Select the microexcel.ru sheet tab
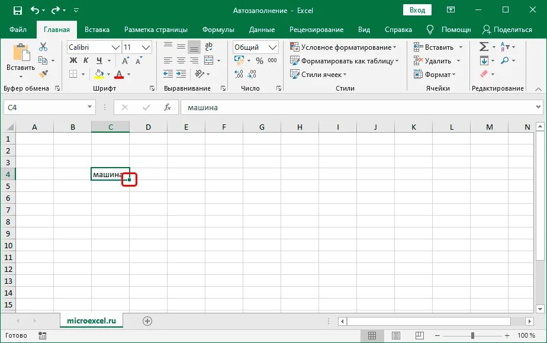The image size is (547, 343). point(91,320)
